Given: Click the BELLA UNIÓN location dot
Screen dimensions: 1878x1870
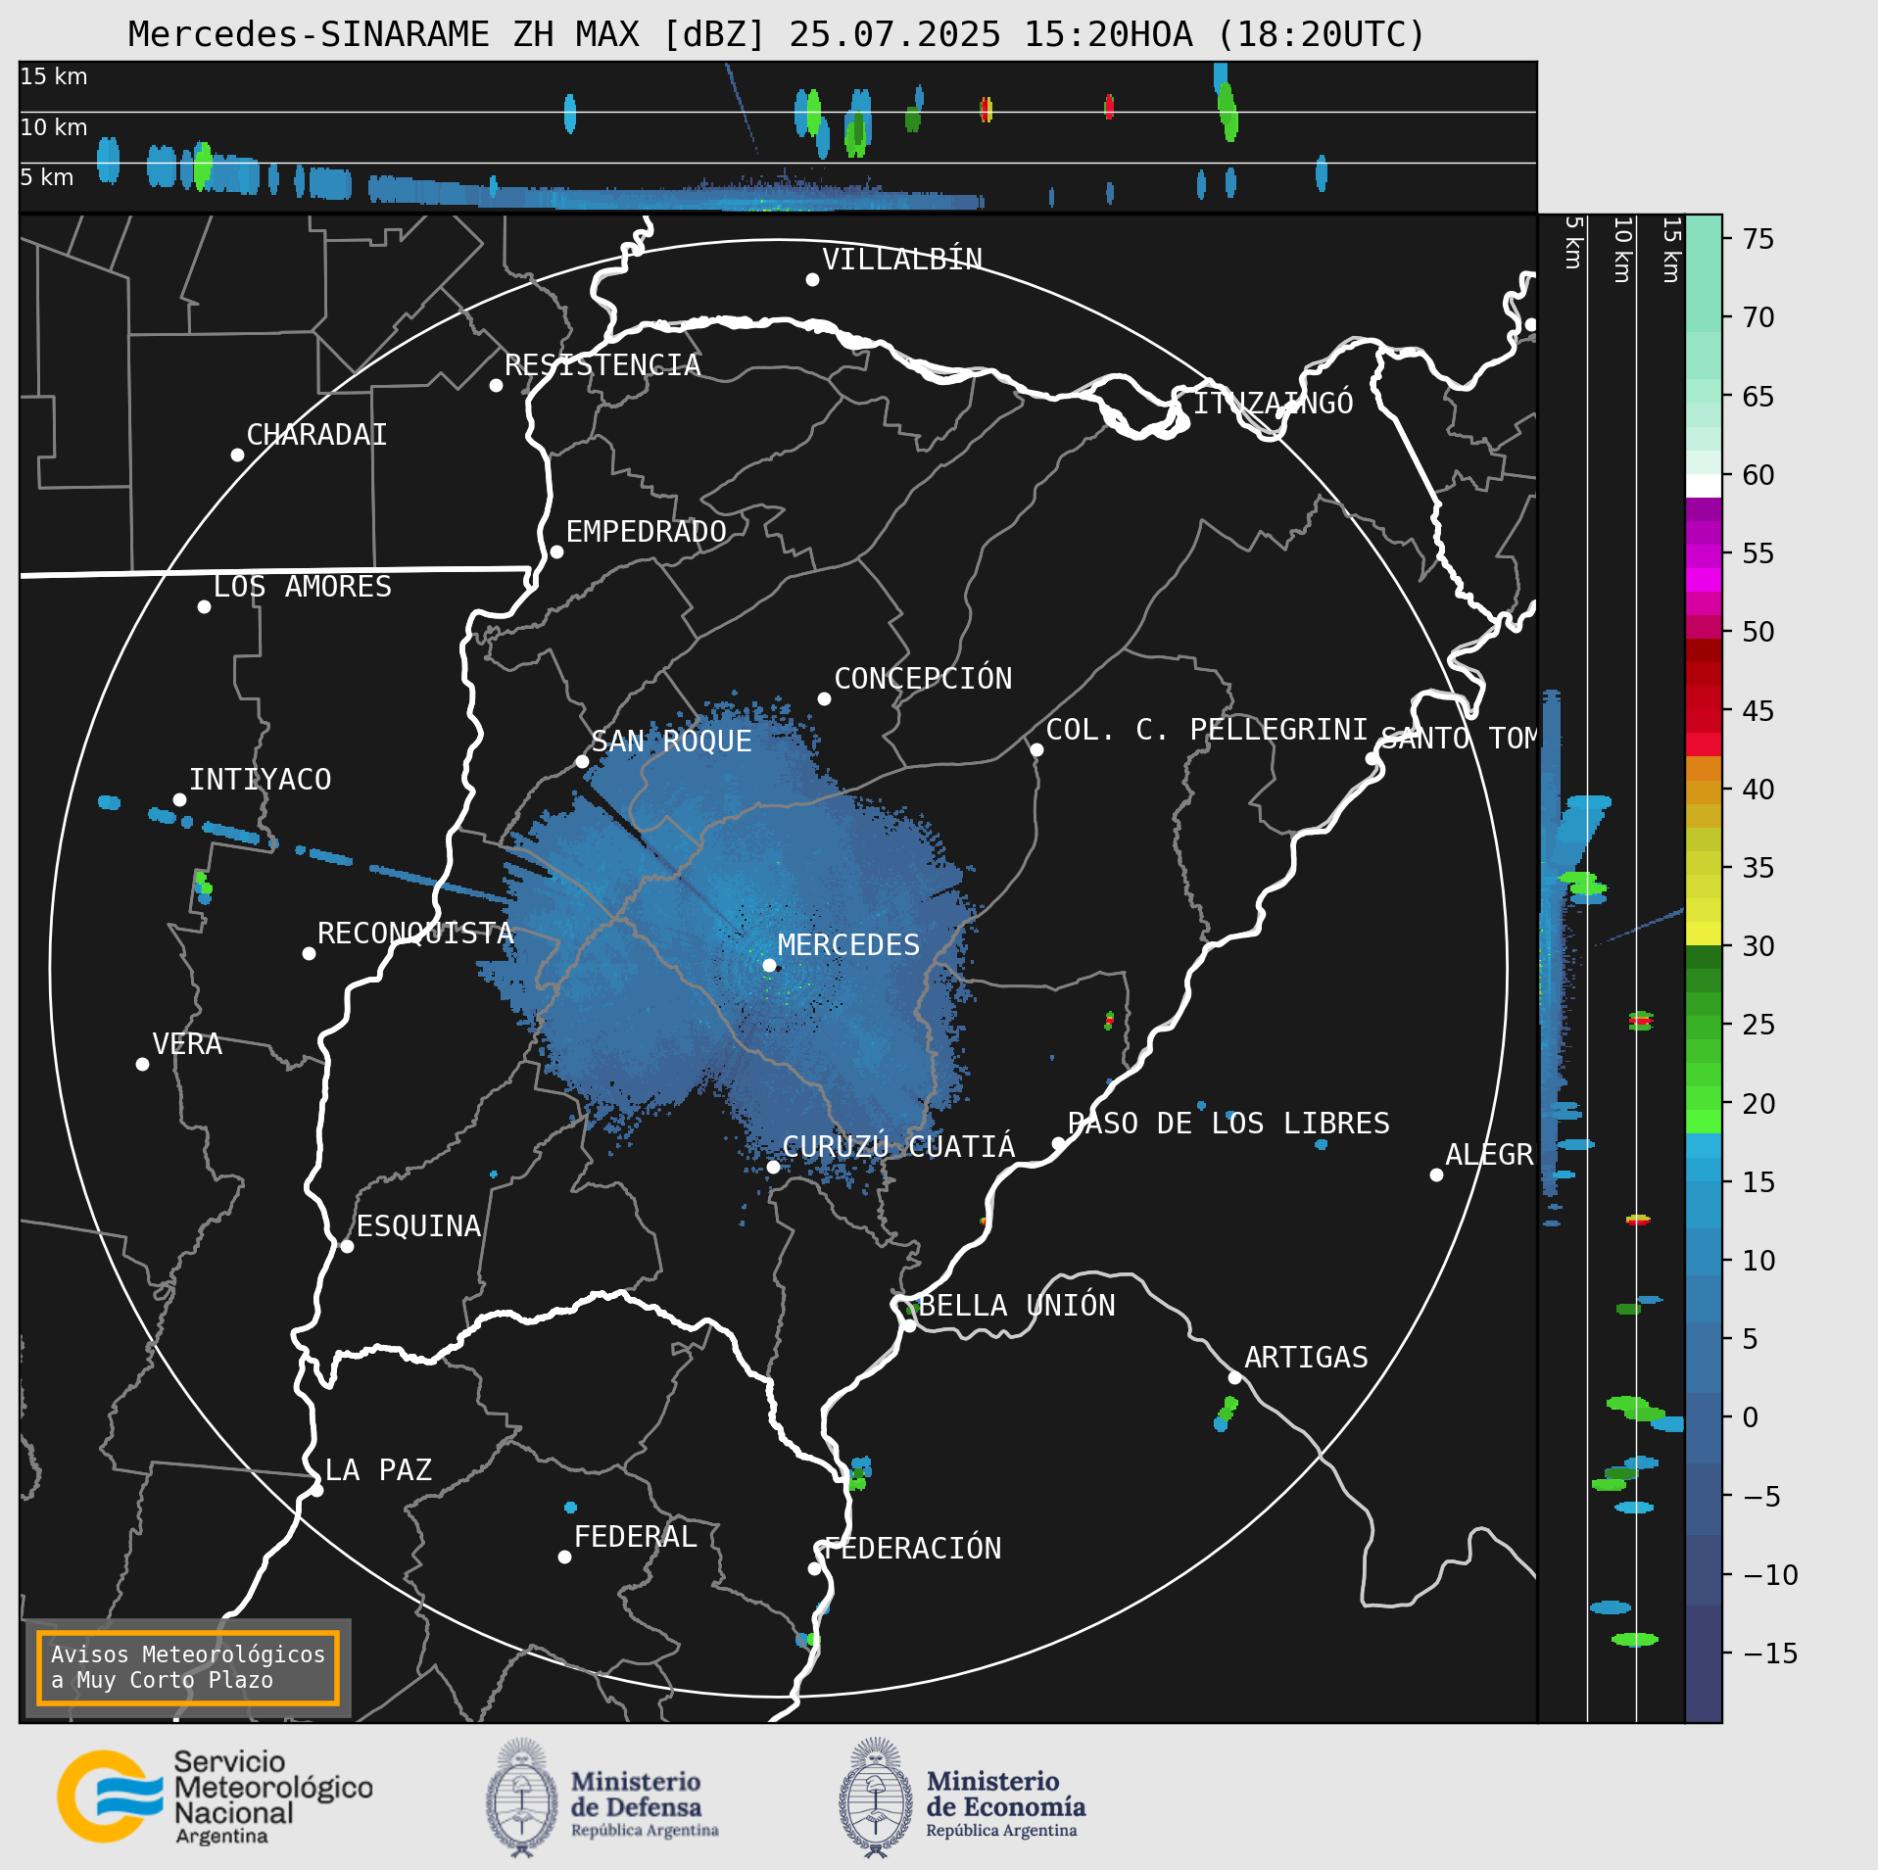Looking at the screenshot, I should tap(909, 1325).
